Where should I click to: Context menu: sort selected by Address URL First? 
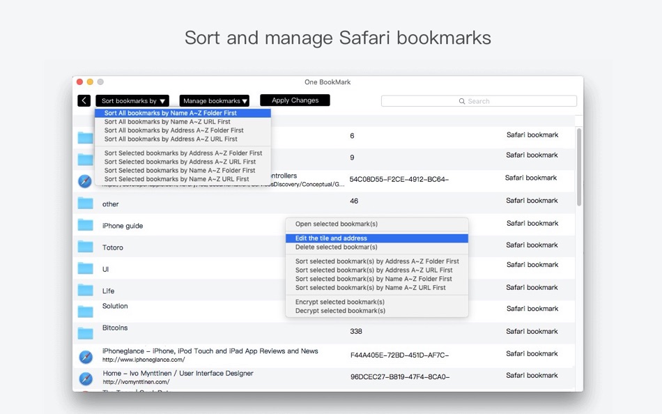click(x=377, y=270)
